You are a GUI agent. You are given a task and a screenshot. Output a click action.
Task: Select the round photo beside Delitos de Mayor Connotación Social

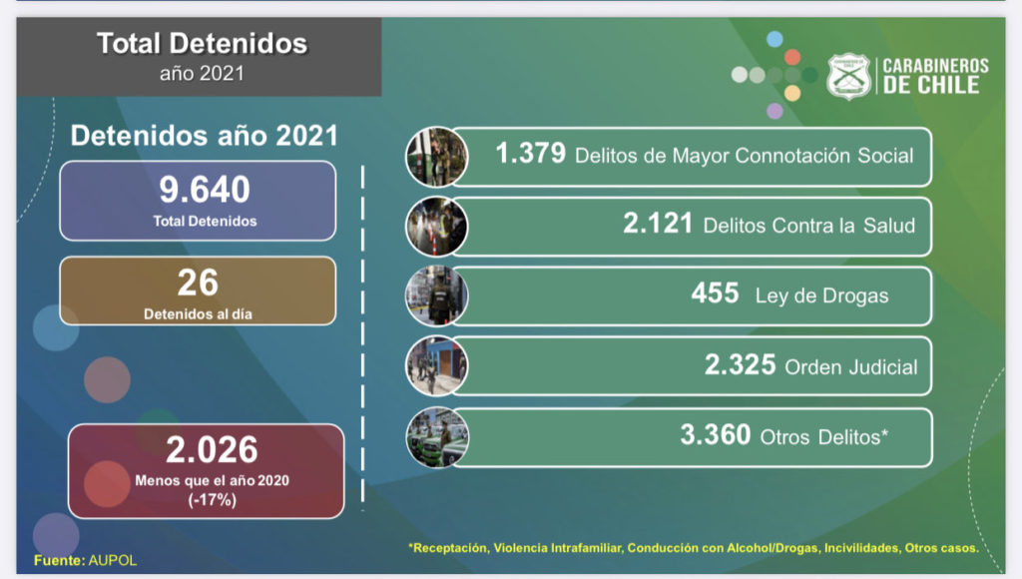pos(436,157)
